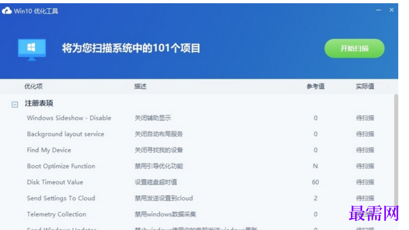This screenshot has width=409, height=230.
Task: Click 待扫描 status for Windows Sideshow
Action: click(x=365, y=118)
